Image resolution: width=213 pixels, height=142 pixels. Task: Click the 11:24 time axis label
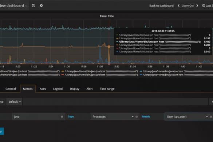coord(50,66)
